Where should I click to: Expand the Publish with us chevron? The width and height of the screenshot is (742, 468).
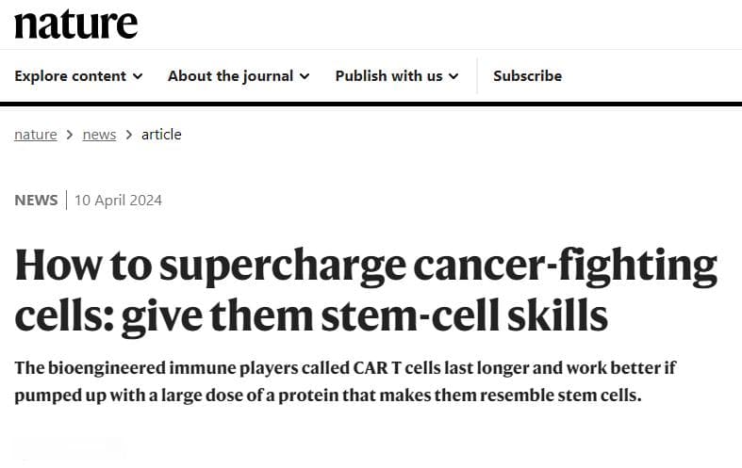click(453, 76)
